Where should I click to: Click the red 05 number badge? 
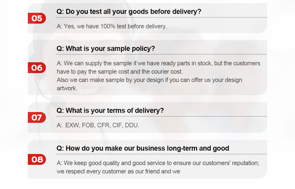(x=37, y=18)
